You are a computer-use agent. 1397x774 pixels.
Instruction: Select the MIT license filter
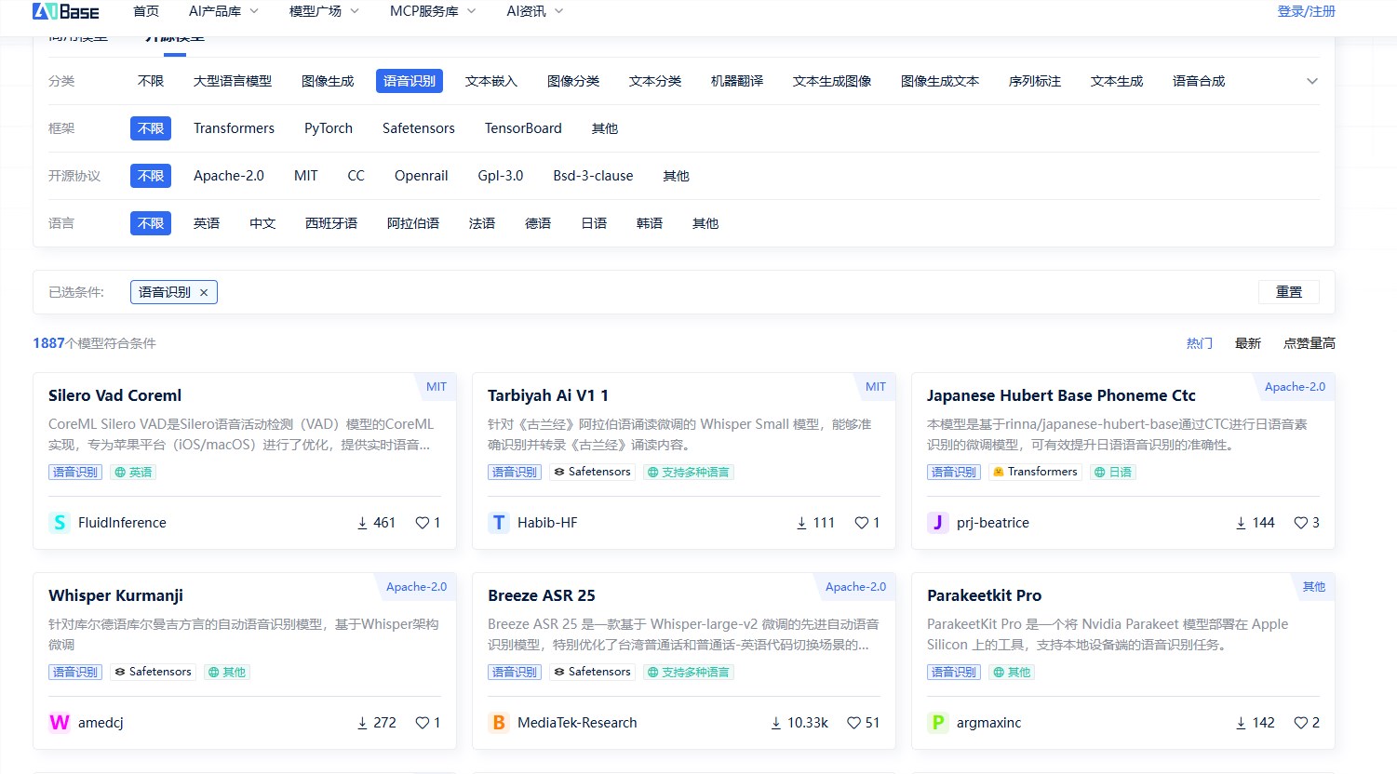(306, 176)
